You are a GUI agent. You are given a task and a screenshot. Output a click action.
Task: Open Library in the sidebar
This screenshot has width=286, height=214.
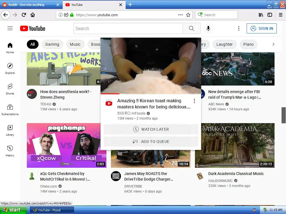(10, 130)
